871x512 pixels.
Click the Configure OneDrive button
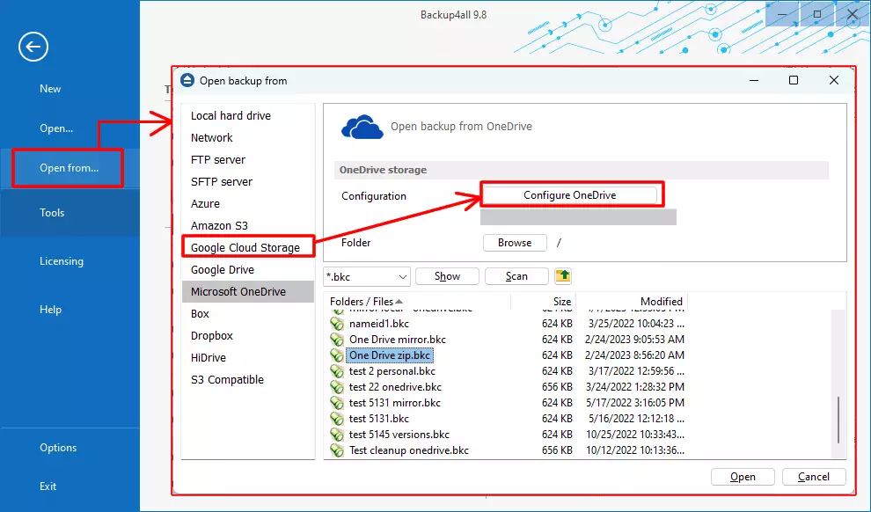(x=571, y=194)
